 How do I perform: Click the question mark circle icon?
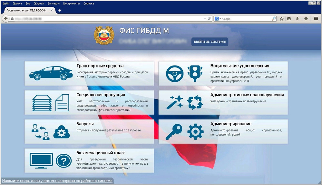[x=64, y=161]
